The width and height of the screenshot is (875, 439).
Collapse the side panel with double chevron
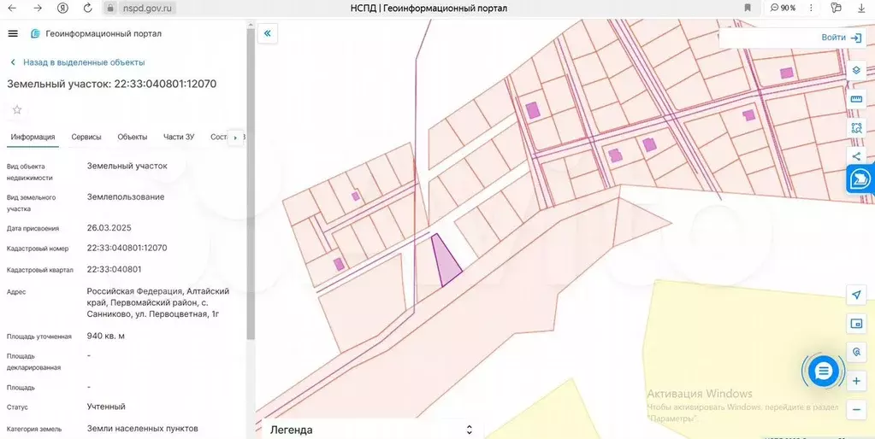coord(268,33)
